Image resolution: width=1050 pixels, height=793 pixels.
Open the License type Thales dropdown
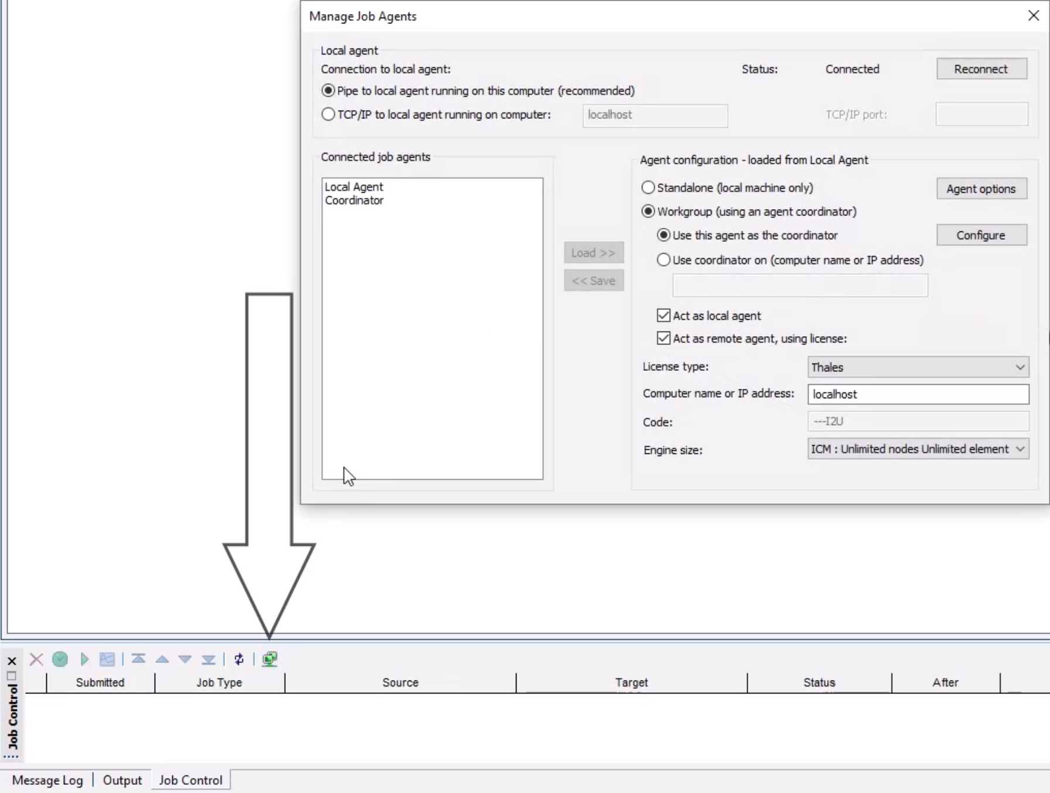click(x=918, y=367)
